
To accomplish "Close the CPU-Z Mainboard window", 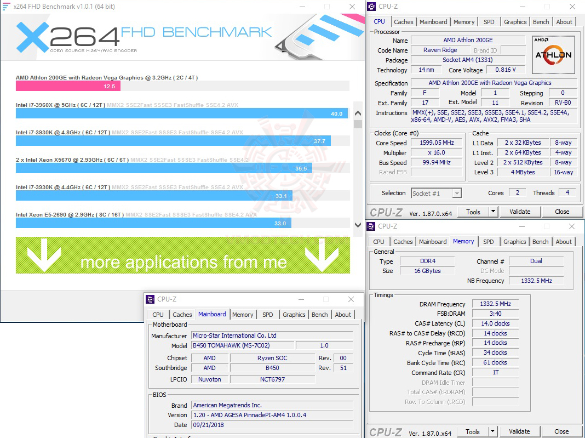I will pyautogui.click(x=351, y=299).
